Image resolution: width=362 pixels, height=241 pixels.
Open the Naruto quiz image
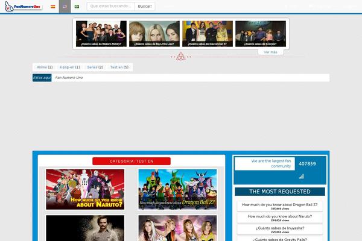(x=85, y=189)
